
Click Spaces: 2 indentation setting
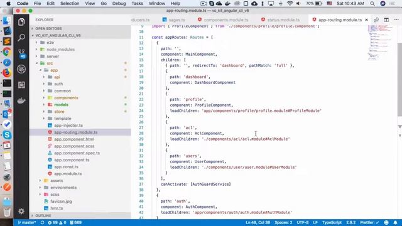point(283,222)
